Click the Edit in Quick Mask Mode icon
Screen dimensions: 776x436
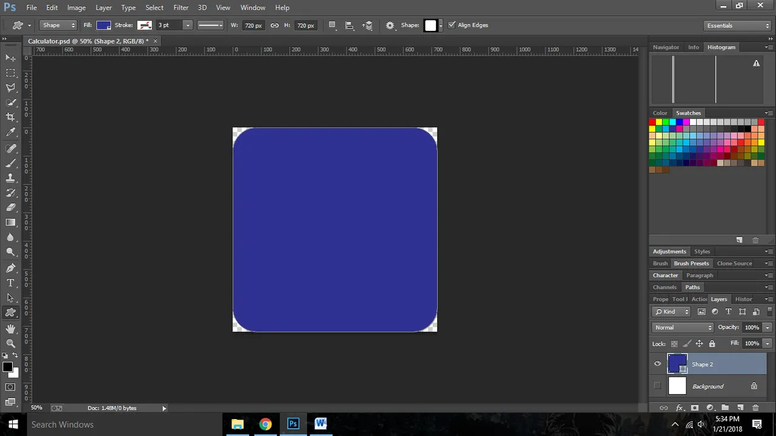(10, 387)
